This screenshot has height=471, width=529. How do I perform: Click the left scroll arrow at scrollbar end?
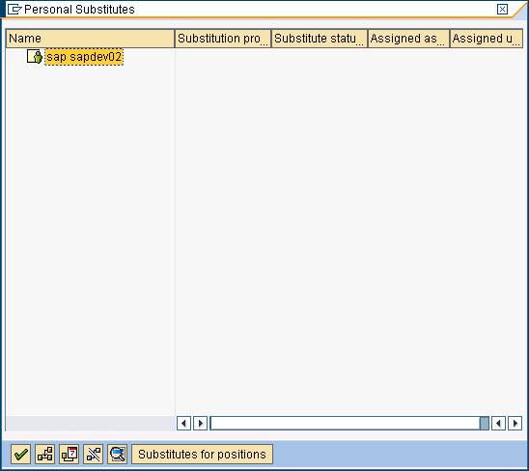(x=498, y=423)
